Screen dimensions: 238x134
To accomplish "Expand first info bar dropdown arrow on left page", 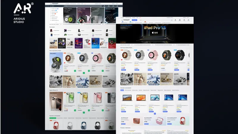I will click(61, 24).
